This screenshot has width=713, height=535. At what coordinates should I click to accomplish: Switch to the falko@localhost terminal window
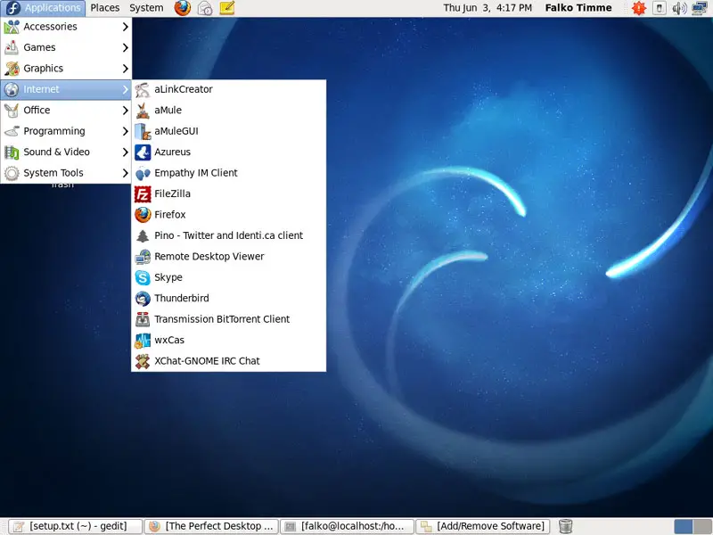[x=348, y=526]
